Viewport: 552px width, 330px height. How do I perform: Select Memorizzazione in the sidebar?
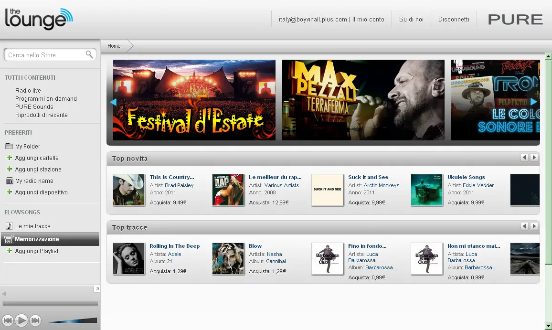(50, 239)
